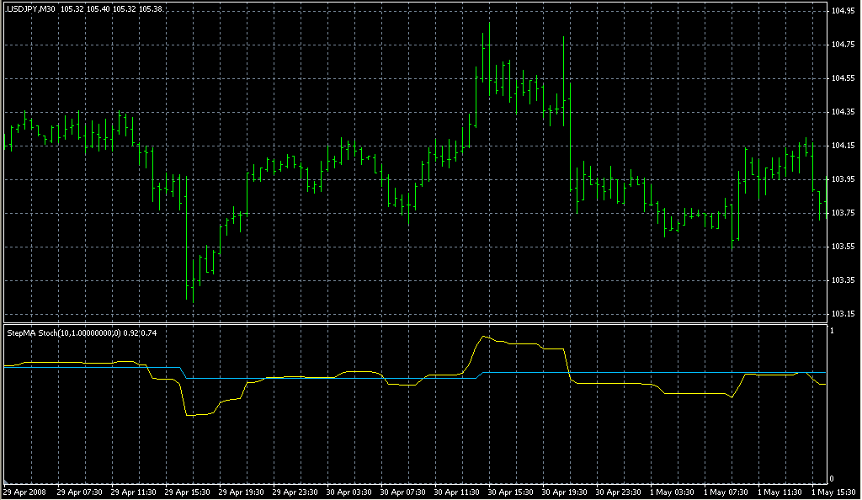Click the yellow line's lowest trough
The height and width of the screenshot is (500, 862).
click(192, 415)
